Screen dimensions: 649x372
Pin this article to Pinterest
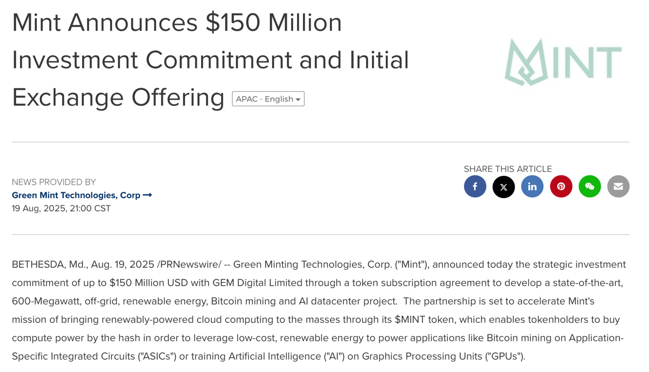click(x=561, y=187)
